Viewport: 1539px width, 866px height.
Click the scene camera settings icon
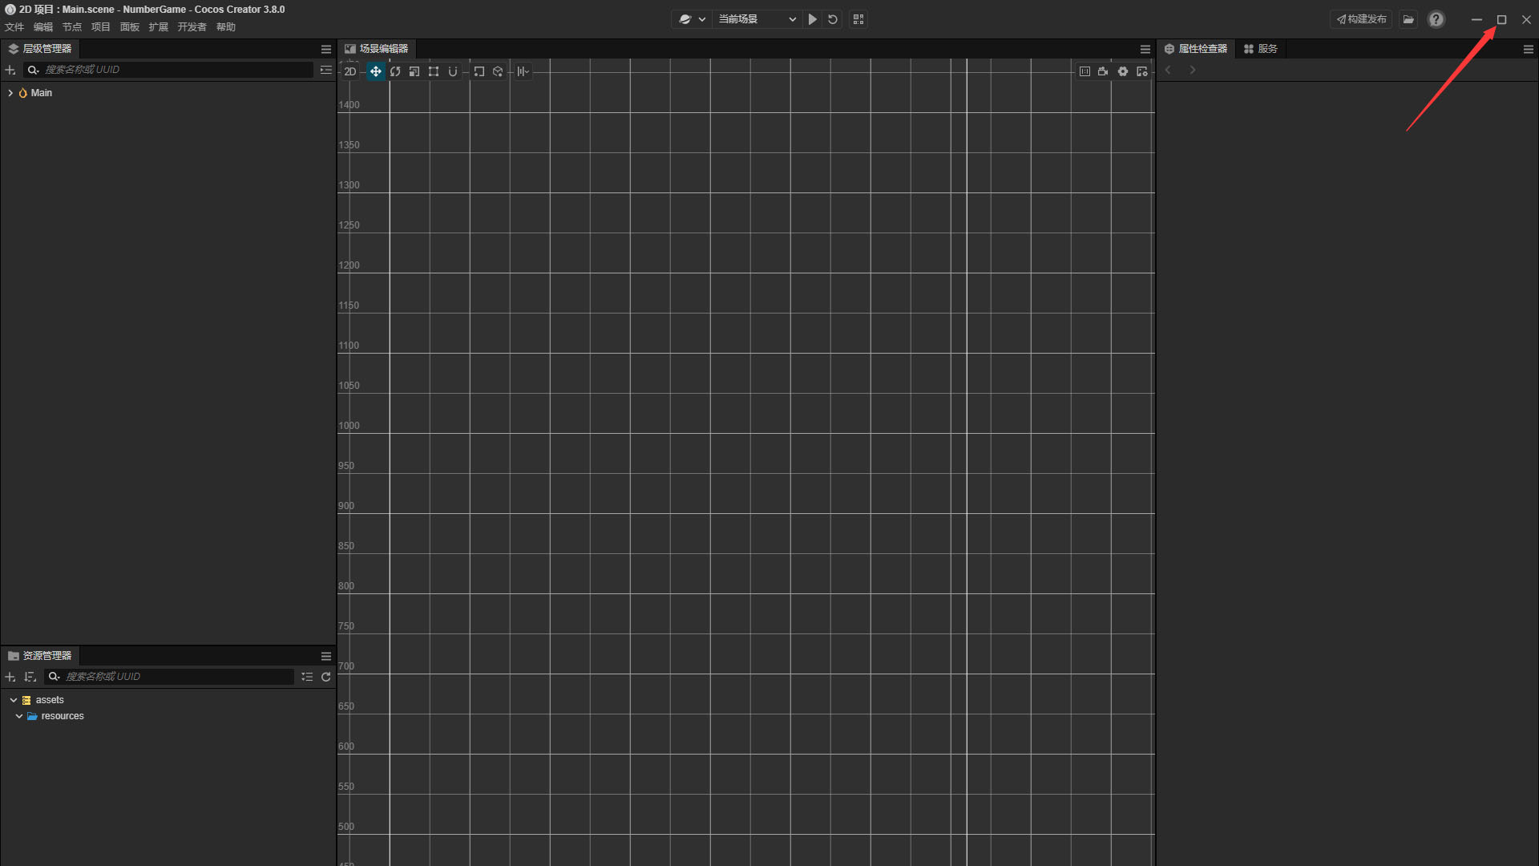pos(1103,71)
